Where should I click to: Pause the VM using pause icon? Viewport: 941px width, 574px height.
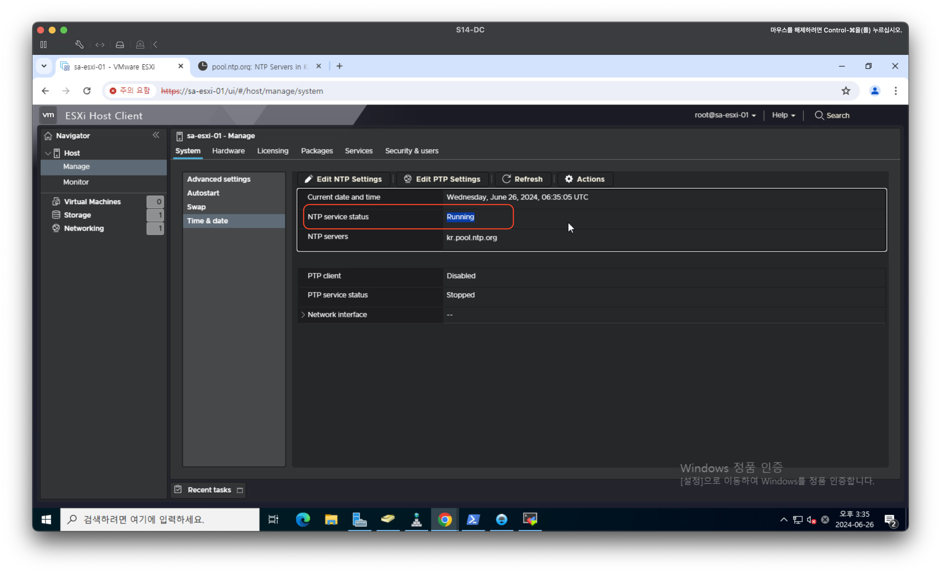point(43,45)
